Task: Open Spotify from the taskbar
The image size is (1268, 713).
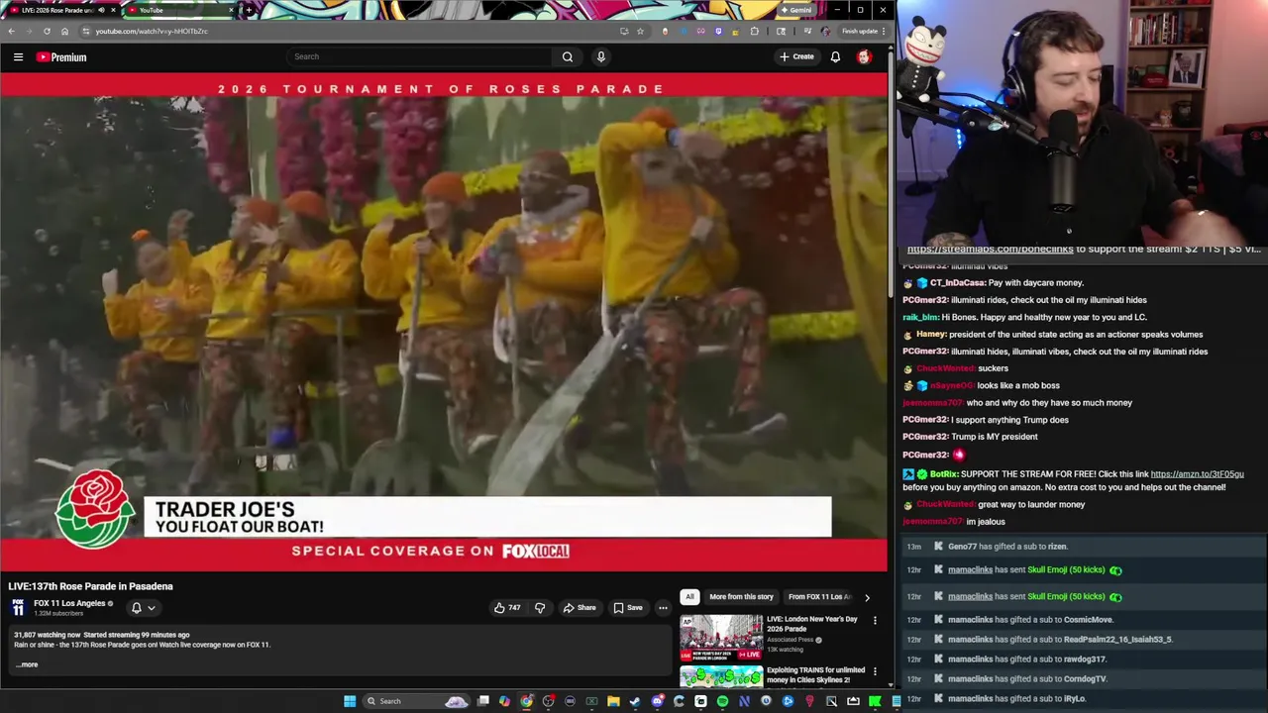Action: [x=722, y=701]
